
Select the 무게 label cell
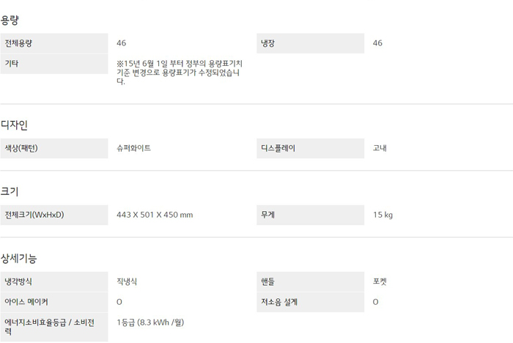point(310,215)
